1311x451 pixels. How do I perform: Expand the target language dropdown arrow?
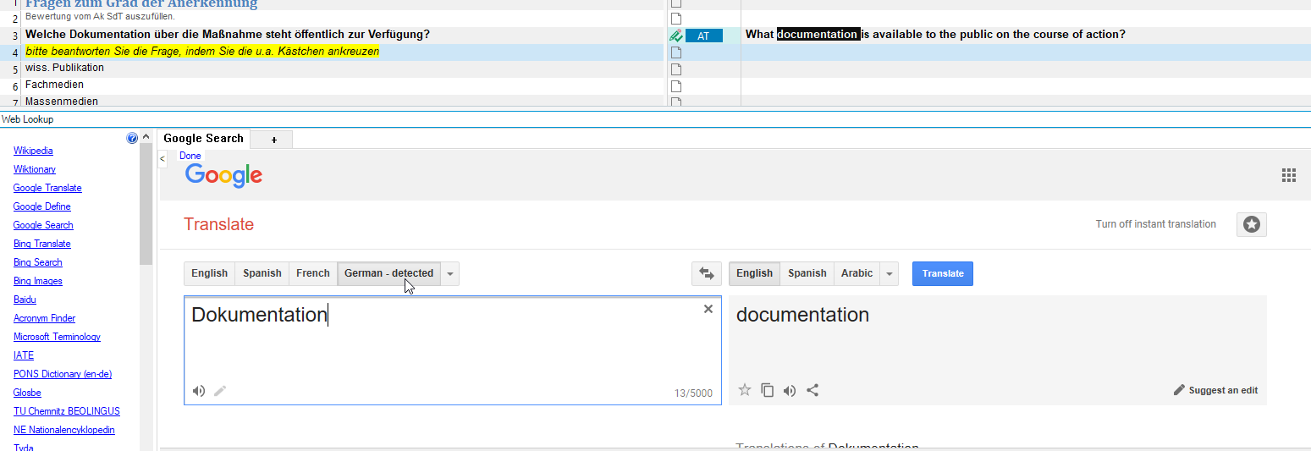click(889, 273)
